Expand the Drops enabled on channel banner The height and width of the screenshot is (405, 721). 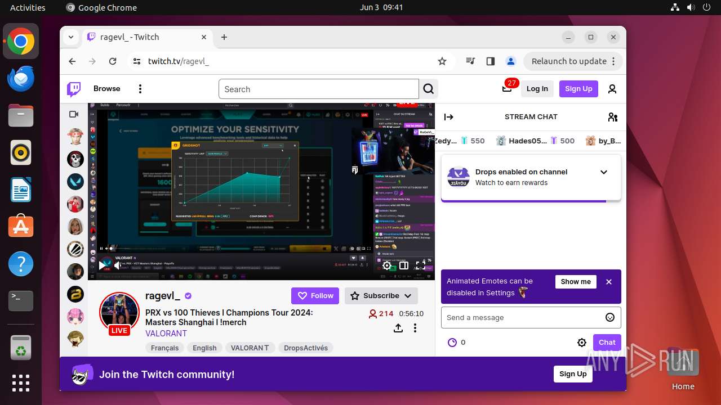[604, 172]
